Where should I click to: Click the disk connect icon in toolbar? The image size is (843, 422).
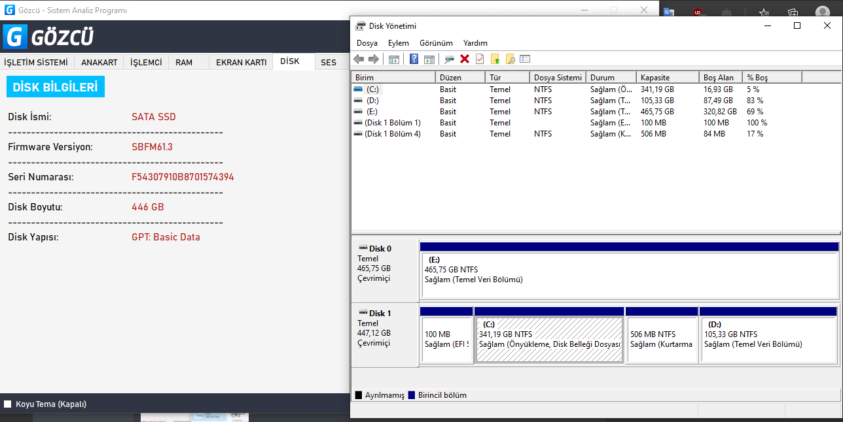450,59
